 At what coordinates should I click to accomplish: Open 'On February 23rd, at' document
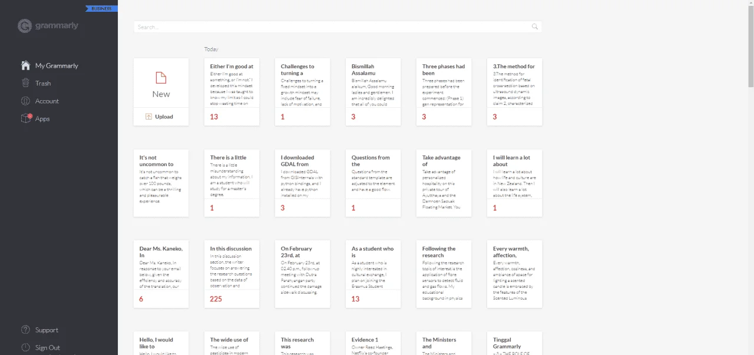(x=302, y=274)
